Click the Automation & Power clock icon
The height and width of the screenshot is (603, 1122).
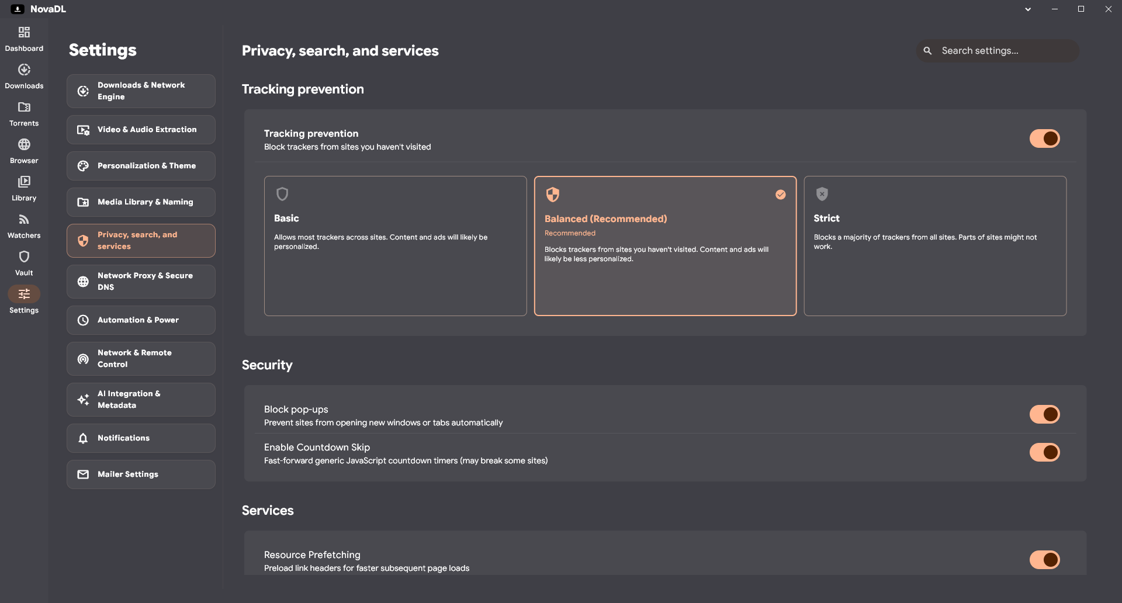(83, 320)
